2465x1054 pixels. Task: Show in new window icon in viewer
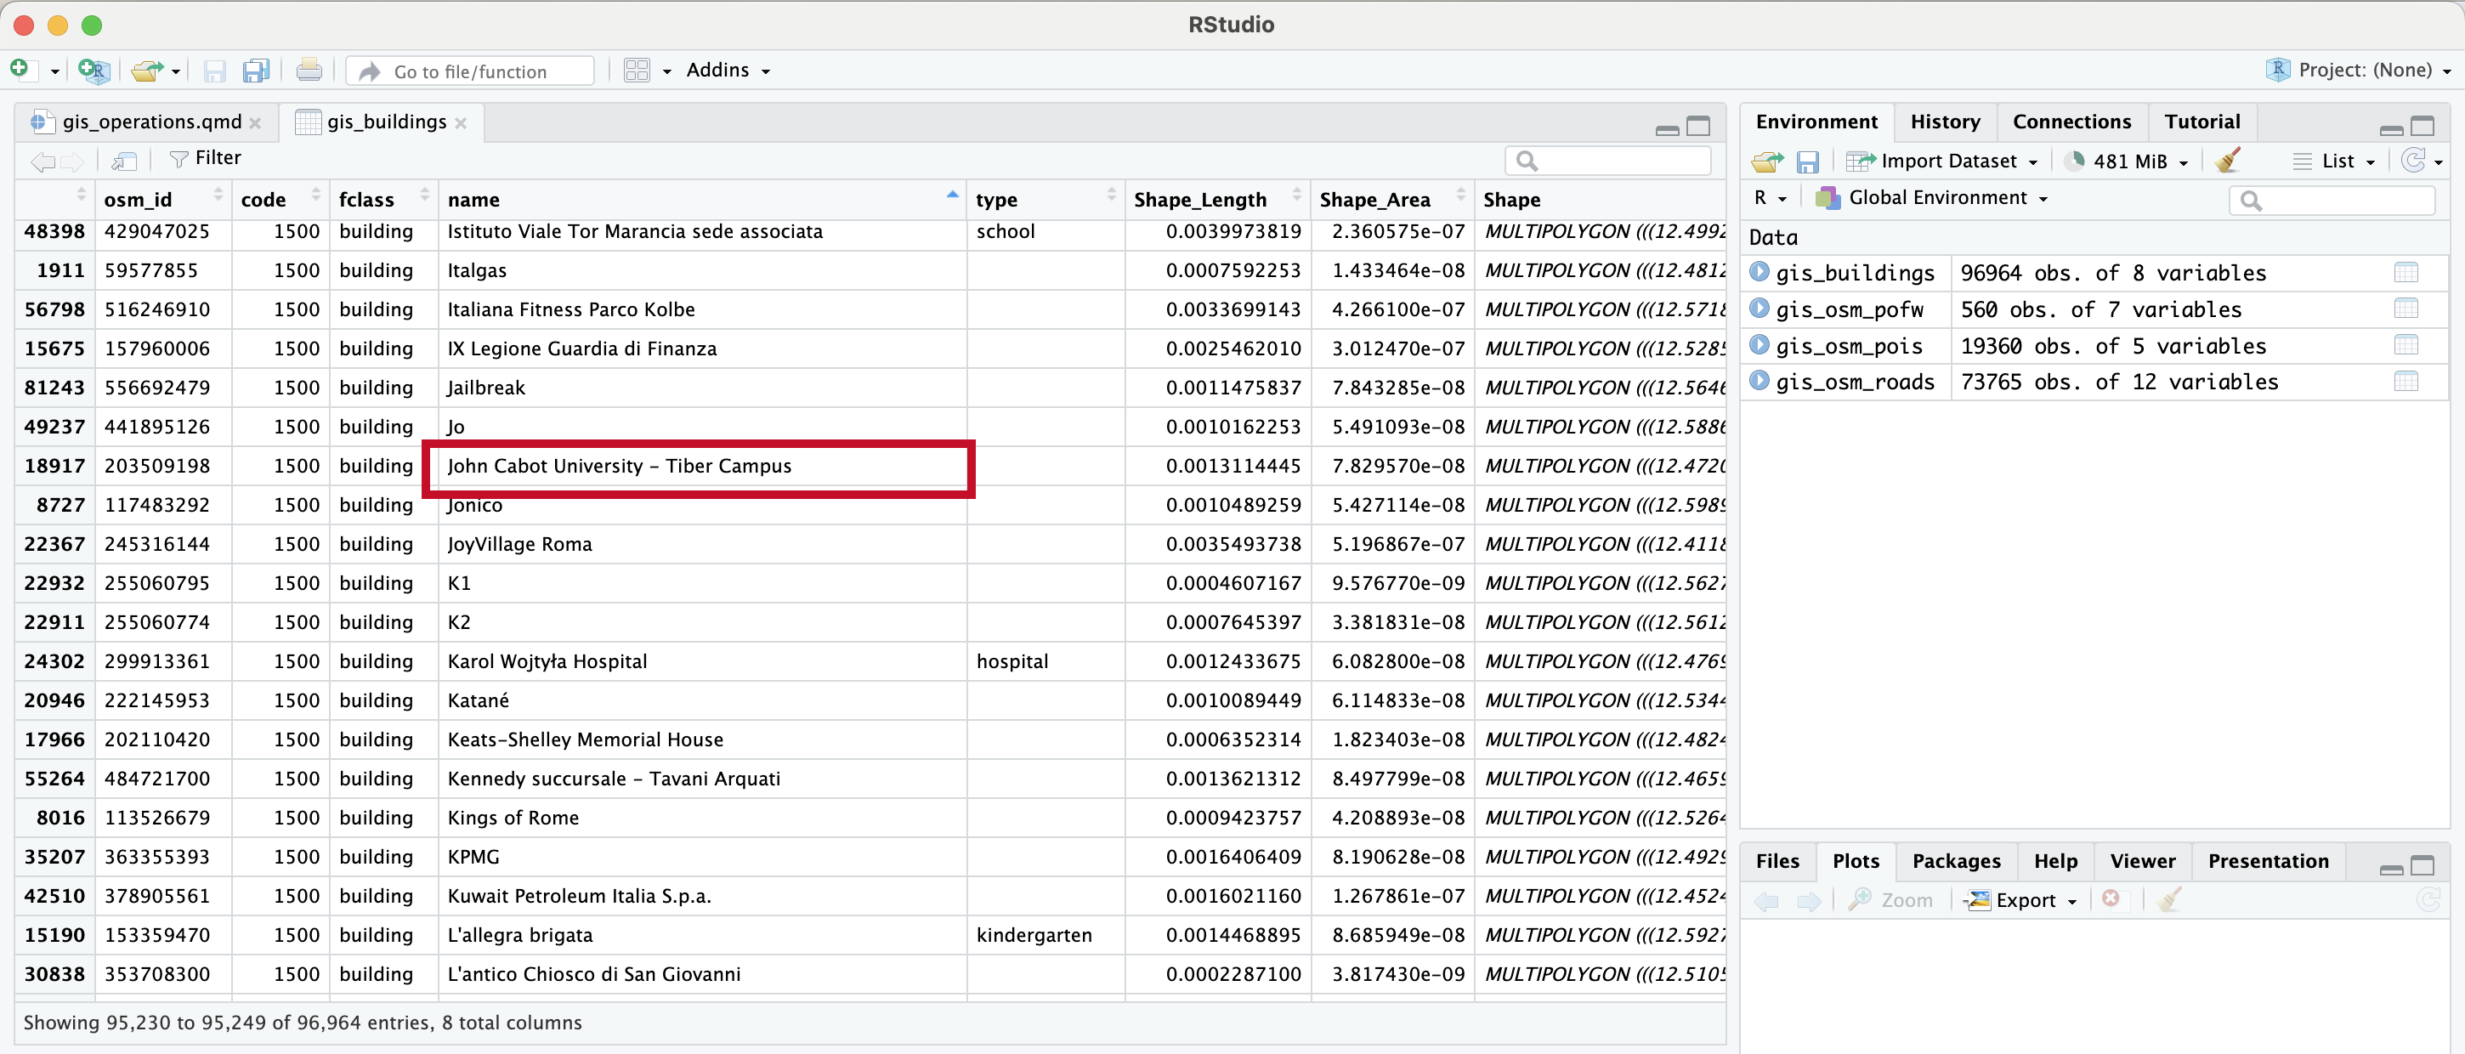pos(124,160)
